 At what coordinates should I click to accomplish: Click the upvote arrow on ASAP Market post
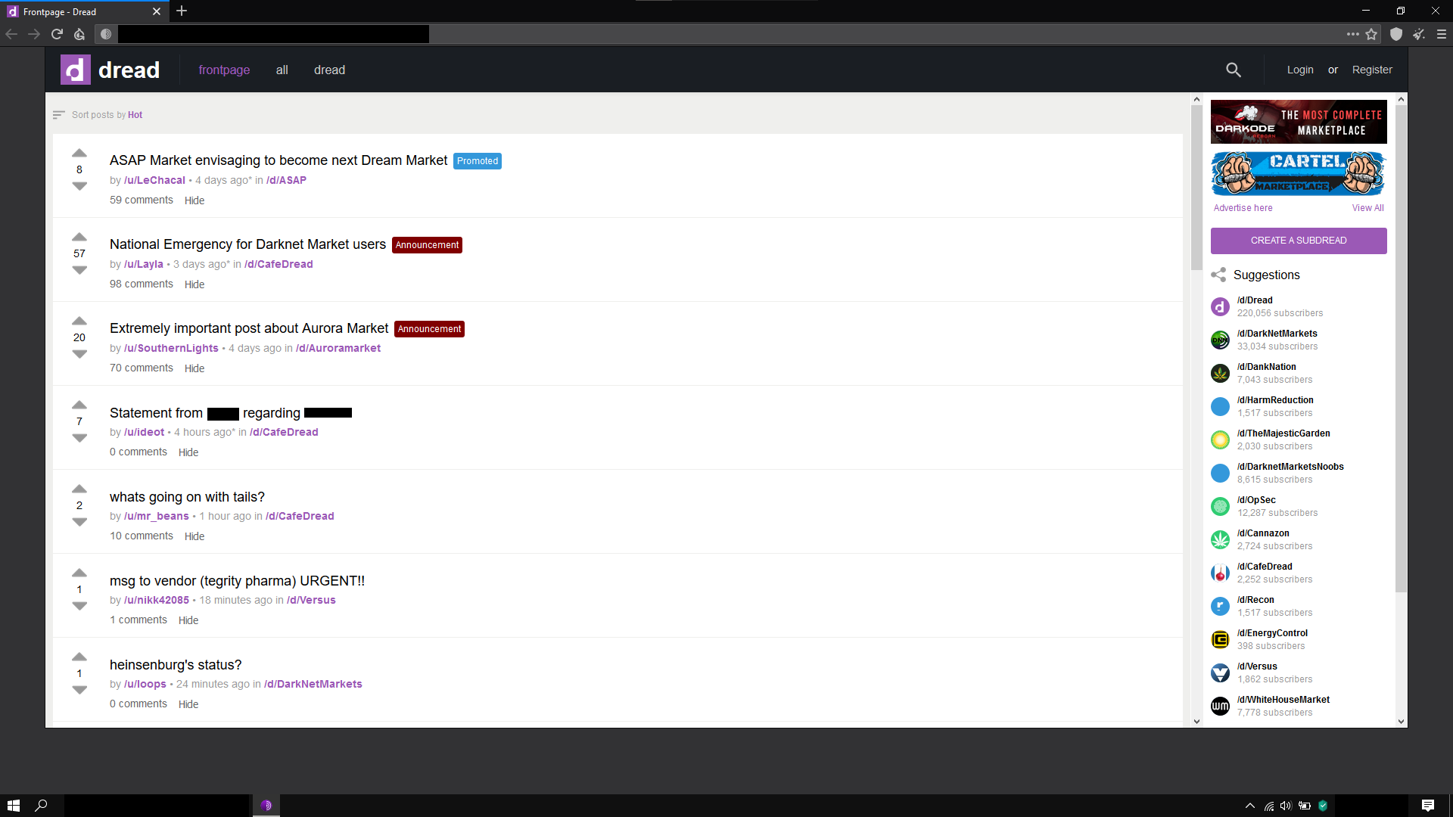pos(79,154)
